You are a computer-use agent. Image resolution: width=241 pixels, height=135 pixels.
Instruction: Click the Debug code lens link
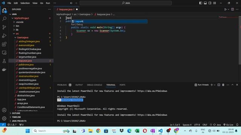coord(79,24)
